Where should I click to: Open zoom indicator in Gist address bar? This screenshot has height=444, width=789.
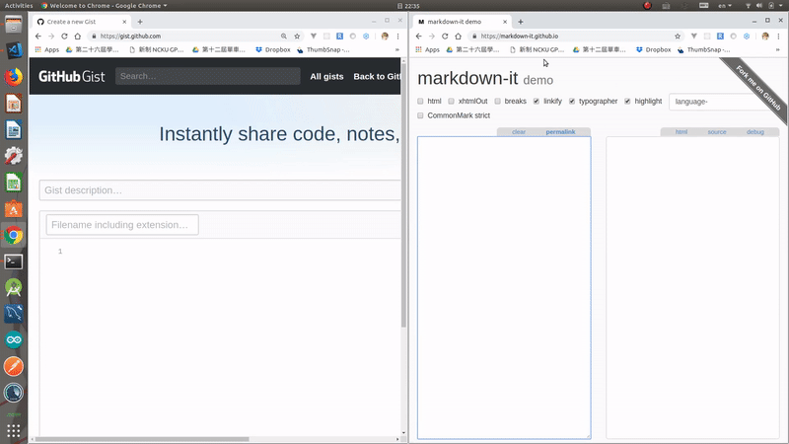point(284,37)
